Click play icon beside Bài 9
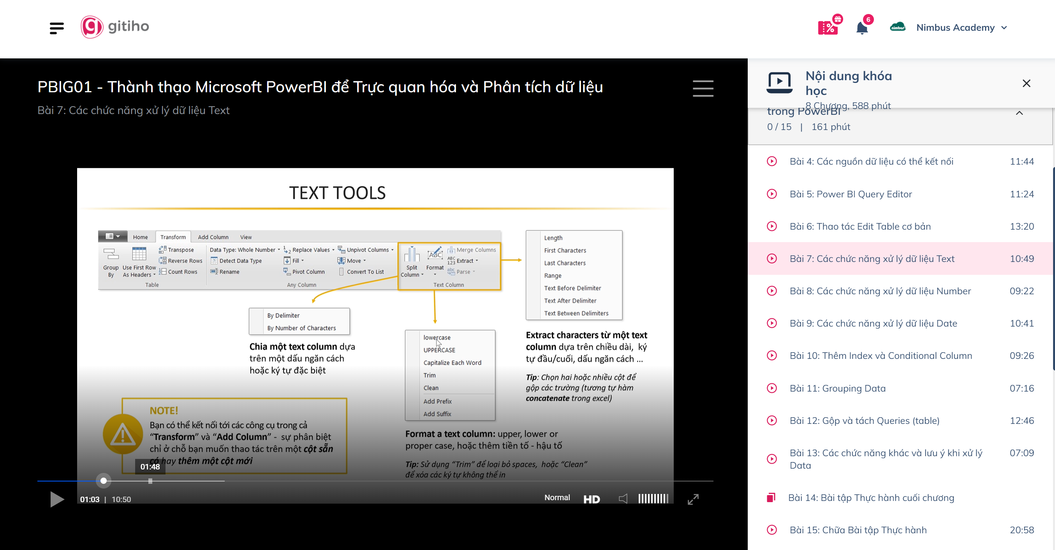The image size is (1055, 550). [x=771, y=323]
